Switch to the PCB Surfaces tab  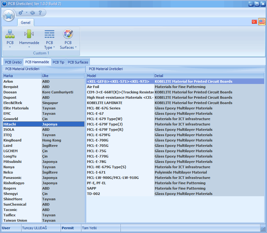click(x=78, y=62)
